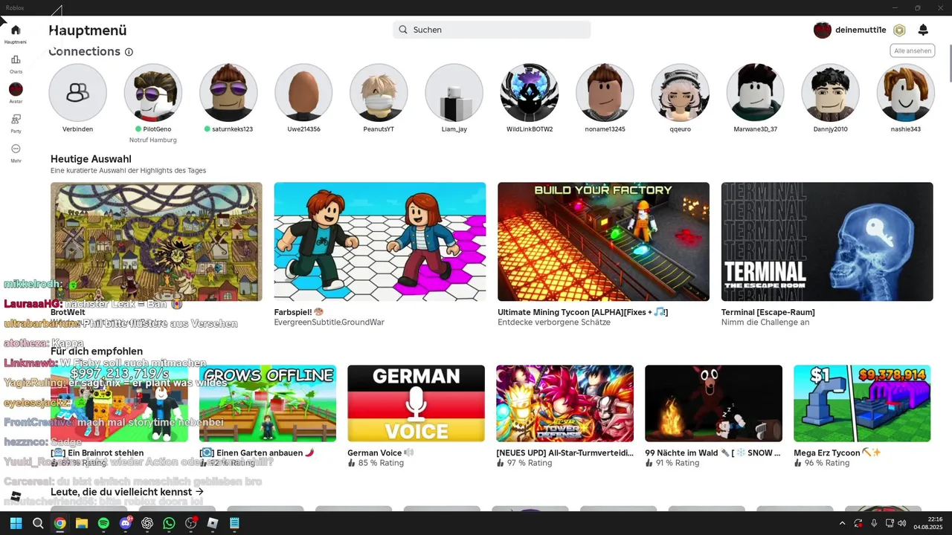Switch to Roblox taskbar icon
Viewport: 952px width, 535px height.
213,523
